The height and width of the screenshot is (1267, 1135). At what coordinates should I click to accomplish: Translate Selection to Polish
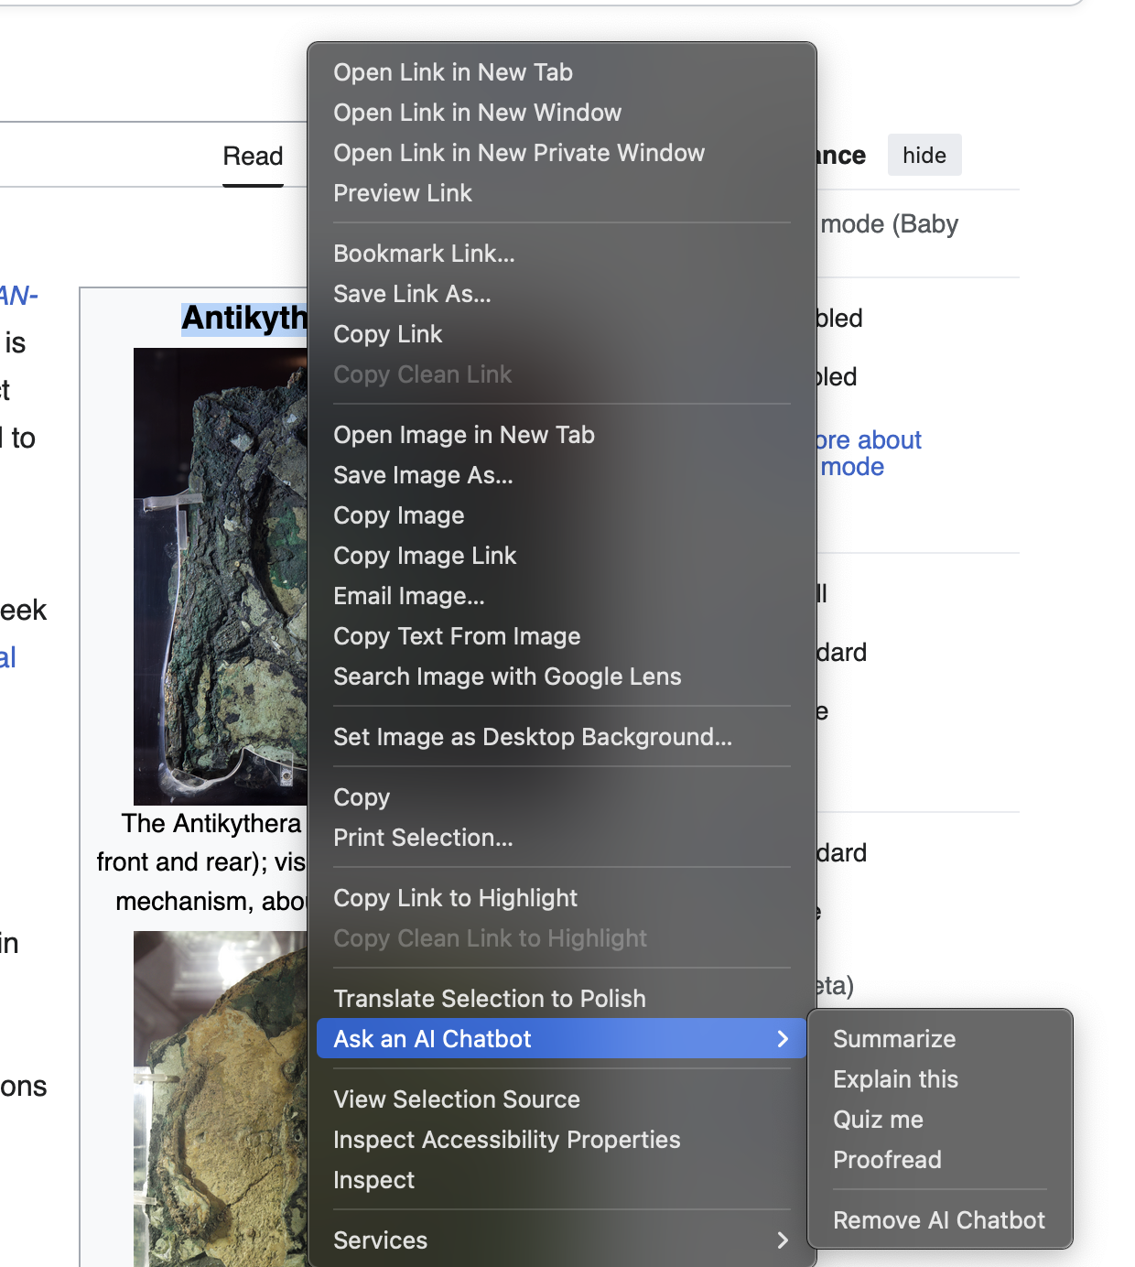coord(490,999)
